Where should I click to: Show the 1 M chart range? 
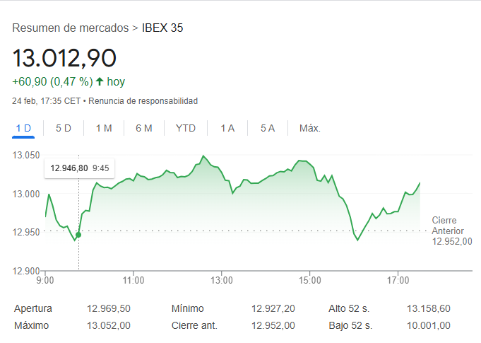pos(104,128)
